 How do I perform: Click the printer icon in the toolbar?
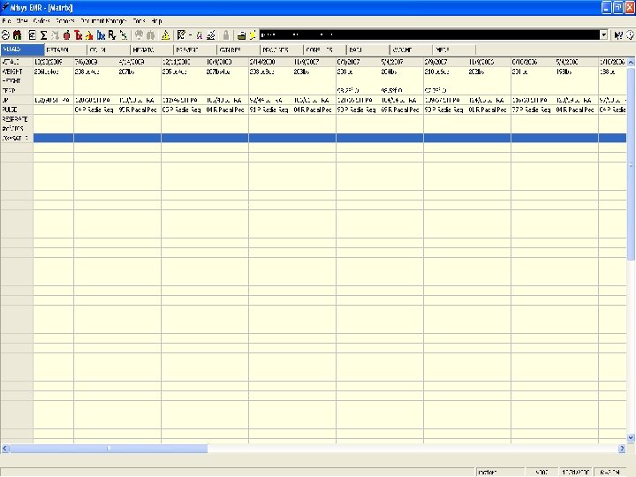[x=241, y=35]
